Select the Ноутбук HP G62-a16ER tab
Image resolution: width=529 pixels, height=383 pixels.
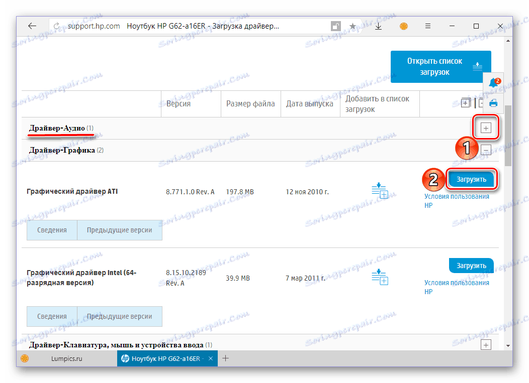(167, 358)
